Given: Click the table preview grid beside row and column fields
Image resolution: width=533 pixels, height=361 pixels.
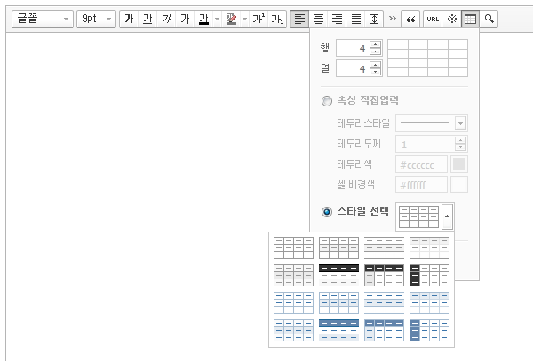Looking at the screenshot, I should [x=427, y=58].
